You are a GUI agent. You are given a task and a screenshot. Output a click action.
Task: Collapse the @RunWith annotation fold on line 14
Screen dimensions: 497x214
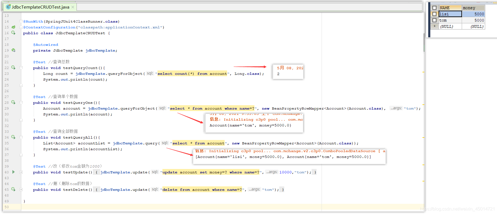click(21, 21)
